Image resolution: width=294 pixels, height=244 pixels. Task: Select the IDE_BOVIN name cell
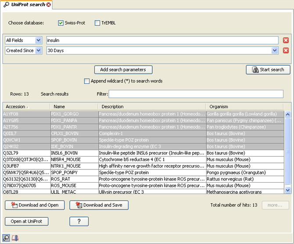[x=75, y=147]
